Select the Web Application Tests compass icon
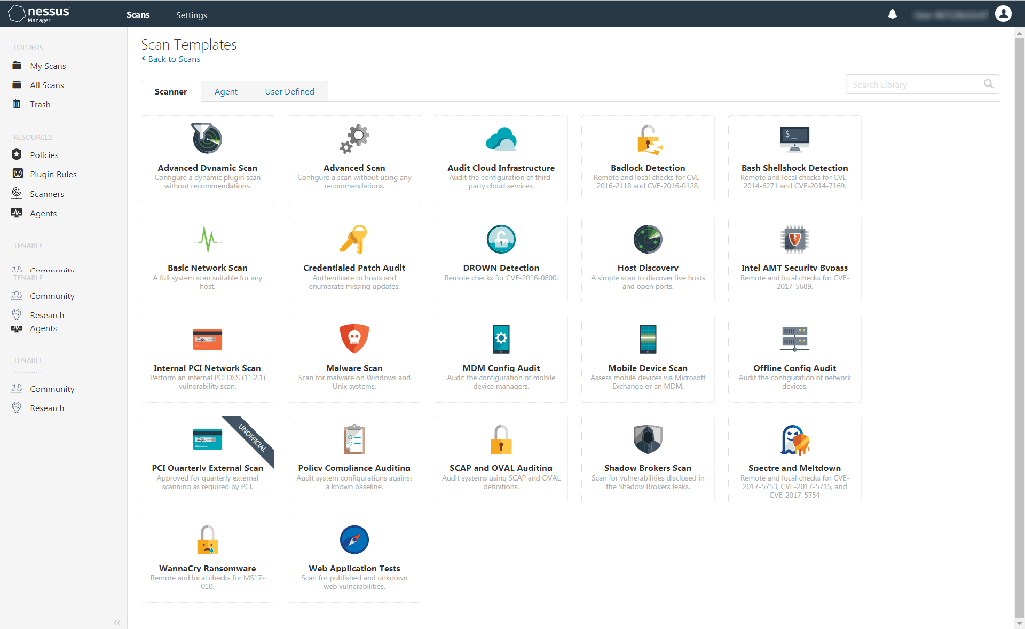The image size is (1025, 629). [354, 539]
